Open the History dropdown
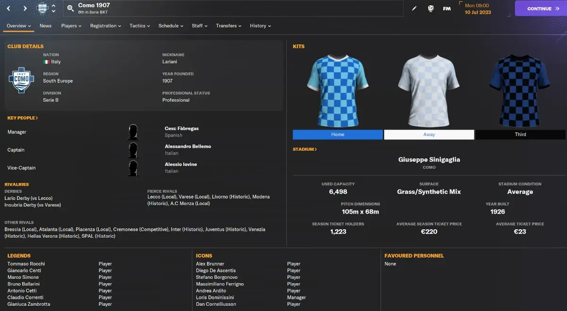Screen dimensions: 567x311 tap(260, 26)
